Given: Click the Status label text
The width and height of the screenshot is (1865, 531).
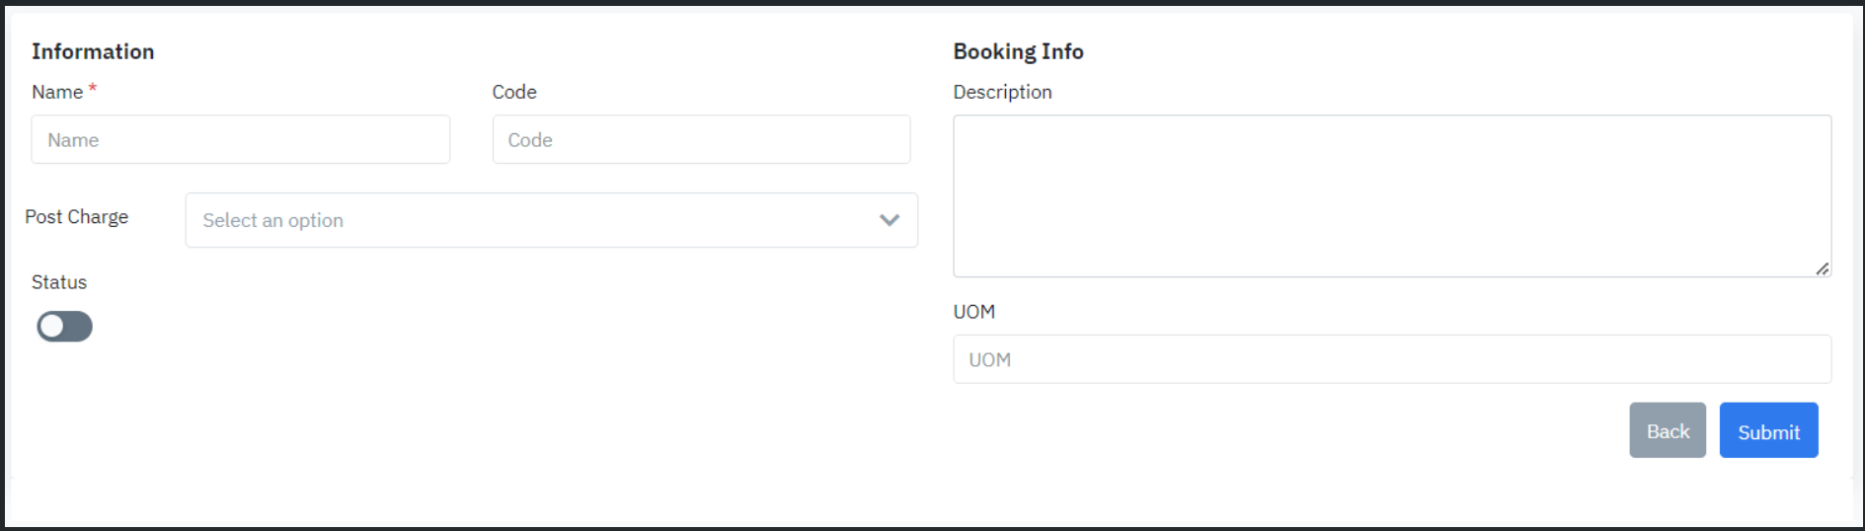Looking at the screenshot, I should 59,282.
